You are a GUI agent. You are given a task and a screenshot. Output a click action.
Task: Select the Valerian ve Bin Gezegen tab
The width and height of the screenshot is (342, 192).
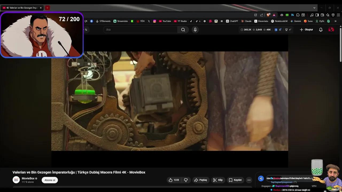(x=22, y=8)
